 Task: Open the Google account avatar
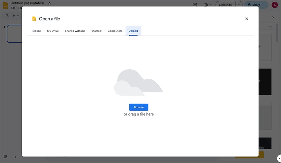click(x=274, y=5)
